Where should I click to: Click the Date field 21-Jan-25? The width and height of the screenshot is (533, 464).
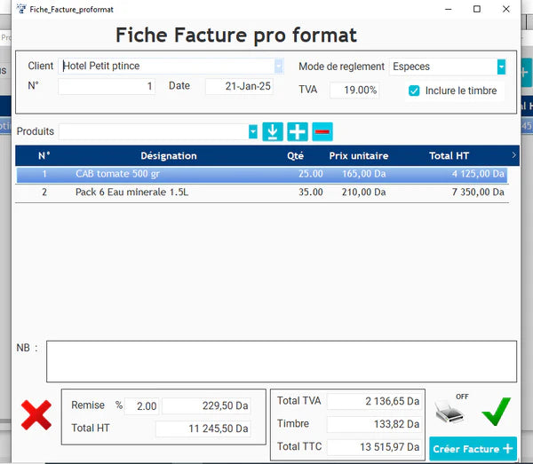[x=239, y=86]
